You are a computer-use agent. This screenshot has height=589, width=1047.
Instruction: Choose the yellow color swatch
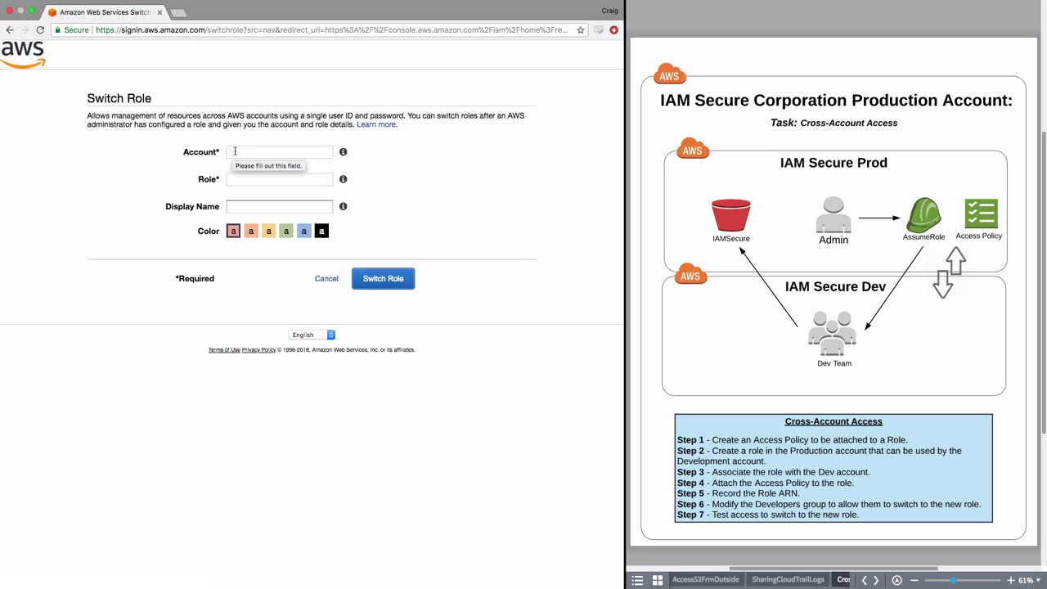point(268,232)
